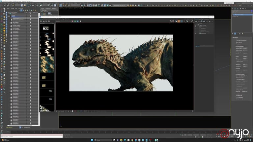
Task: Click the Undo icon in main toolbar
Action: (2, 6)
